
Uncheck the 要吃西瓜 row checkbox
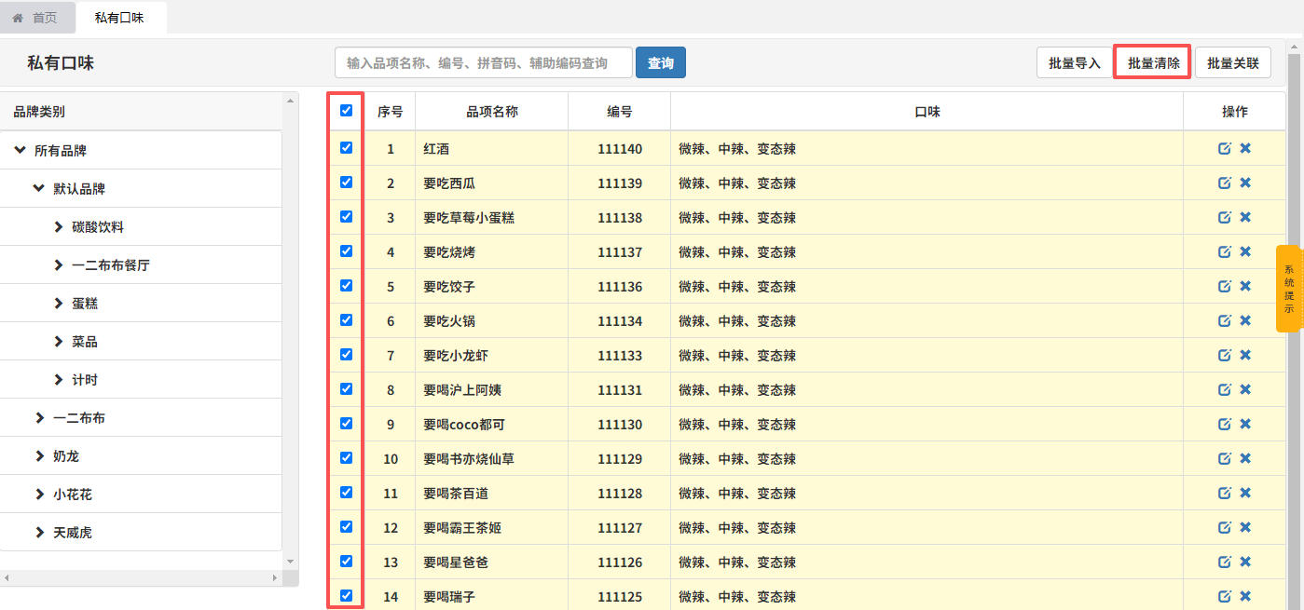point(347,182)
